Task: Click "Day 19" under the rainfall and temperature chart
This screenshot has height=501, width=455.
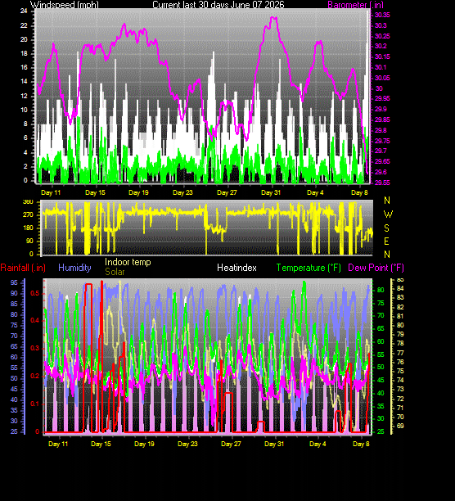Action: [x=144, y=444]
